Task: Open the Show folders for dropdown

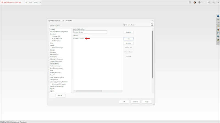Action: [x=90, y=32]
